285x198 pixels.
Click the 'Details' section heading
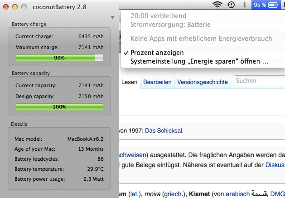coord(19,124)
